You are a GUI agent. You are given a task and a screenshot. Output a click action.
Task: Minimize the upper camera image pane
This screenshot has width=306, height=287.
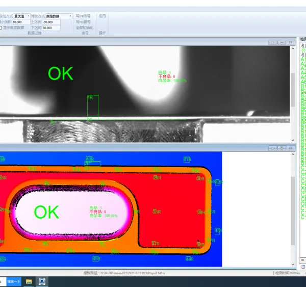273,42
